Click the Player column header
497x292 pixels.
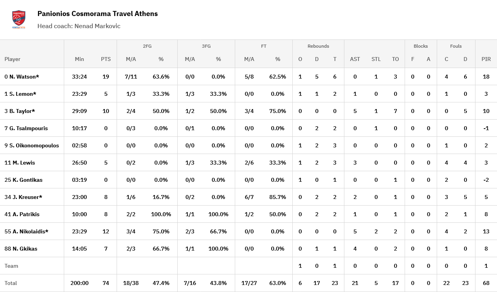click(13, 59)
